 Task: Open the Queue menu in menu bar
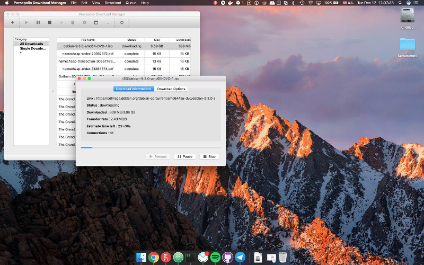pyautogui.click(x=130, y=3)
